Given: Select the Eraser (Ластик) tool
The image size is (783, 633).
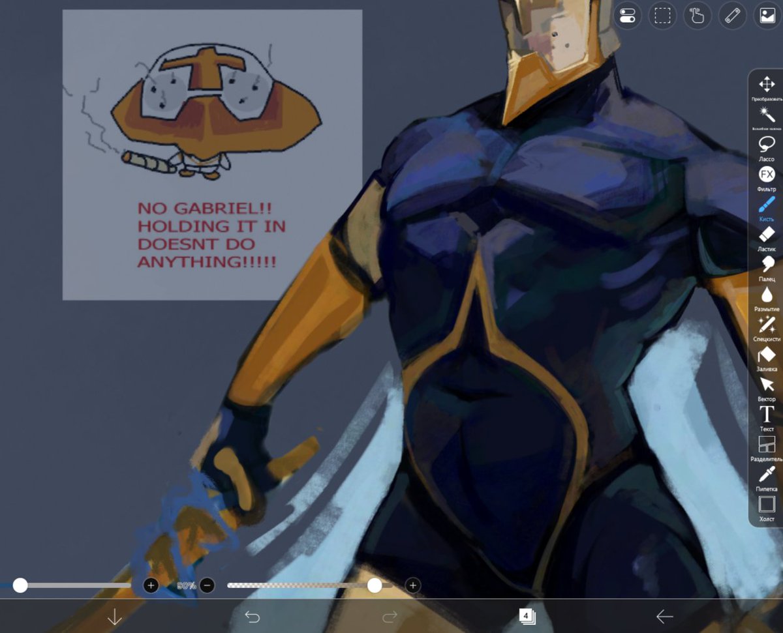Looking at the screenshot, I should (x=767, y=239).
